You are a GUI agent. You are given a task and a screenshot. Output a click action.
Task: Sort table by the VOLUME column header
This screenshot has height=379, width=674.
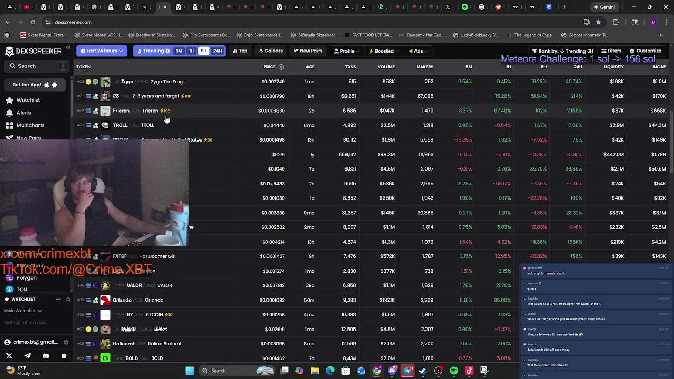click(x=386, y=67)
